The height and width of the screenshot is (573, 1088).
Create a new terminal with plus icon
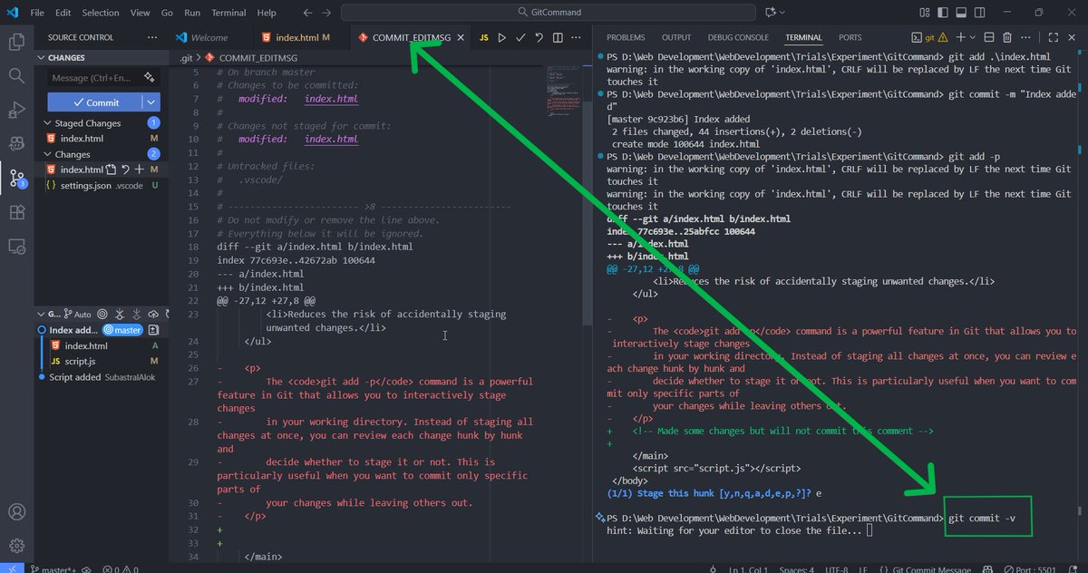[x=960, y=37]
